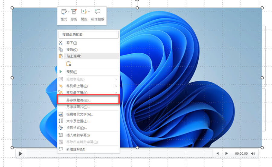This screenshot has height=167, width=272.
Task: Choose 預覽(P) from the context menu
Action: [88, 72]
